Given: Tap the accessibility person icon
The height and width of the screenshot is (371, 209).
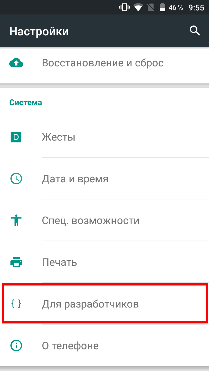Looking at the screenshot, I should click(x=16, y=220).
